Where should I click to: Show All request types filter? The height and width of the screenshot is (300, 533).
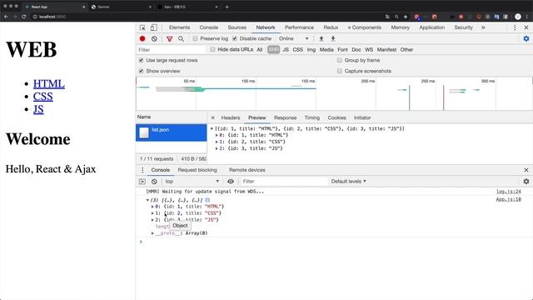click(260, 50)
